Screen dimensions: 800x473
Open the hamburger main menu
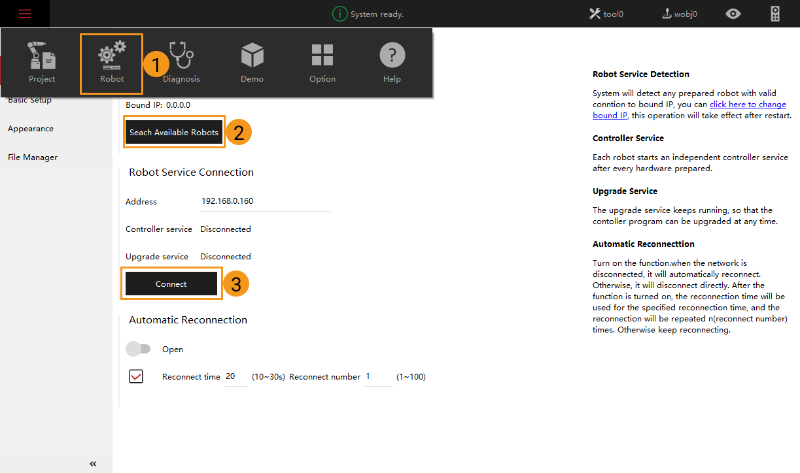click(25, 14)
